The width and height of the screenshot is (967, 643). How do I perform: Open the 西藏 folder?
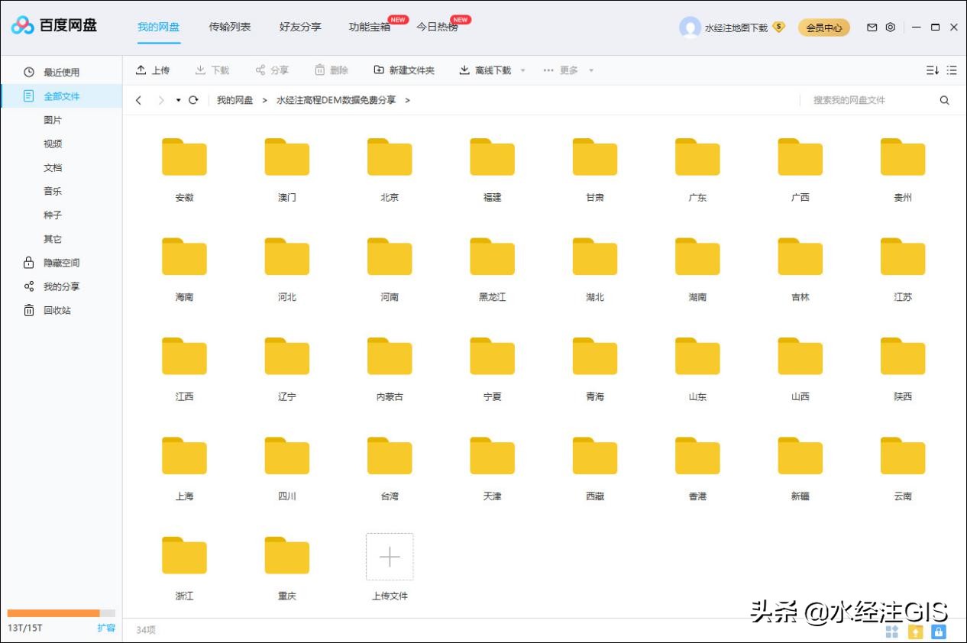(x=595, y=456)
